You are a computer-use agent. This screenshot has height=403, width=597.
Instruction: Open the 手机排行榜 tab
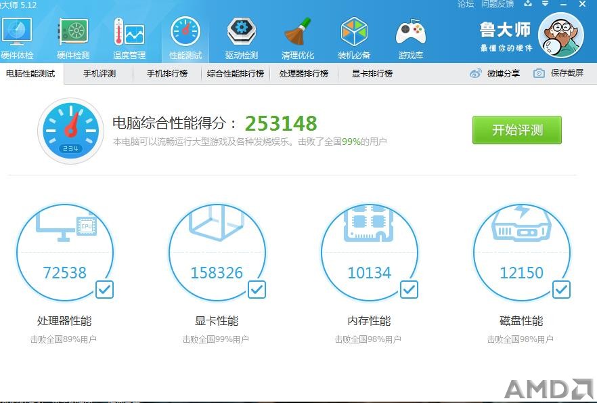point(167,74)
